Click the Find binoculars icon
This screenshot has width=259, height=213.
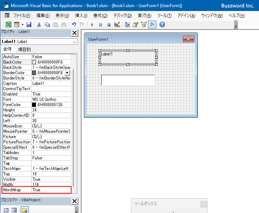(x=63, y=24)
